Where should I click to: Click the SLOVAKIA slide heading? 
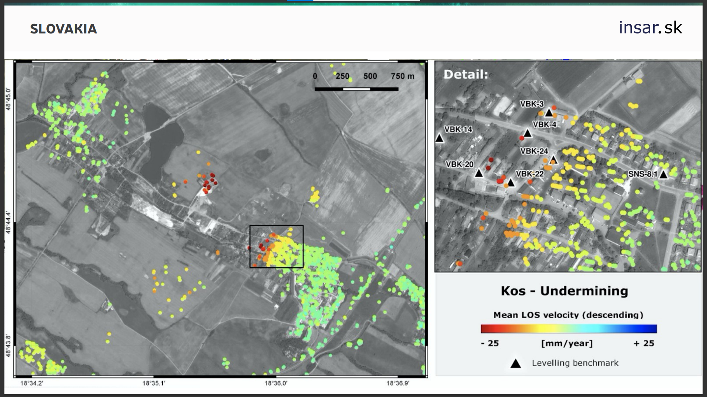click(x=63, y=29)
